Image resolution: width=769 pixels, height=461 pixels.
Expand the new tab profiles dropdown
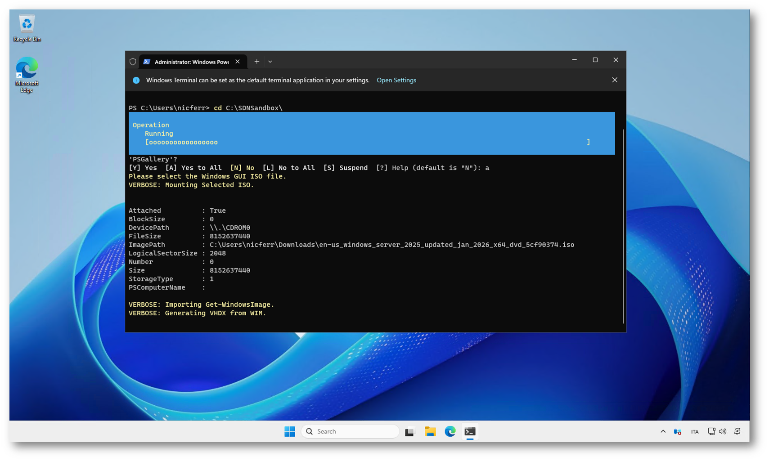point(270,62)
